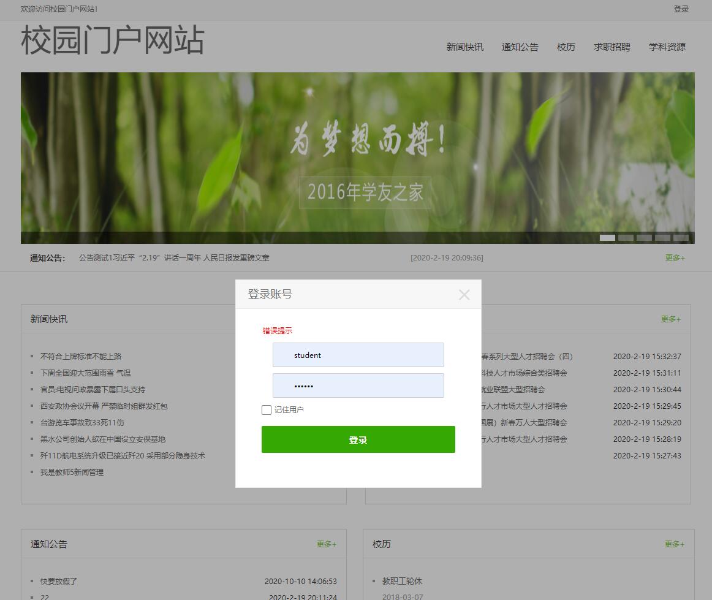The width and height of the screenshot is (712, 600).
Task: Click the 登录 link in the top bar
Action: [682, 9]
